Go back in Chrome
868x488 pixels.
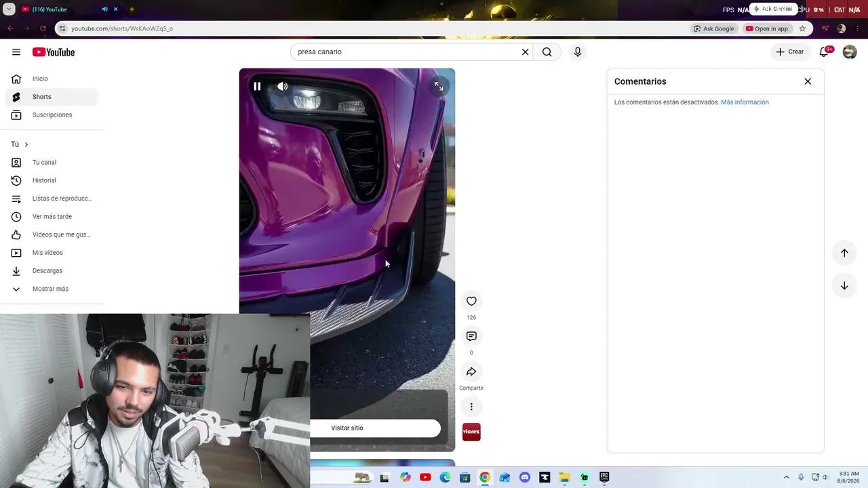click(x=10, y=28)
